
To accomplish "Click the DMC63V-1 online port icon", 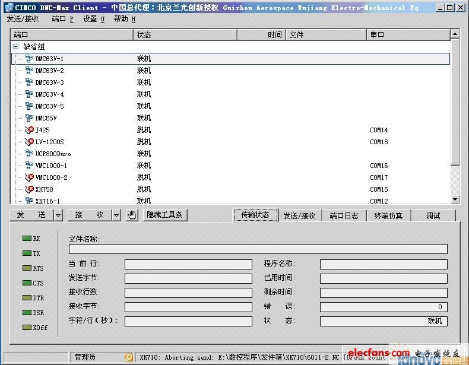I will coord(28,59).
